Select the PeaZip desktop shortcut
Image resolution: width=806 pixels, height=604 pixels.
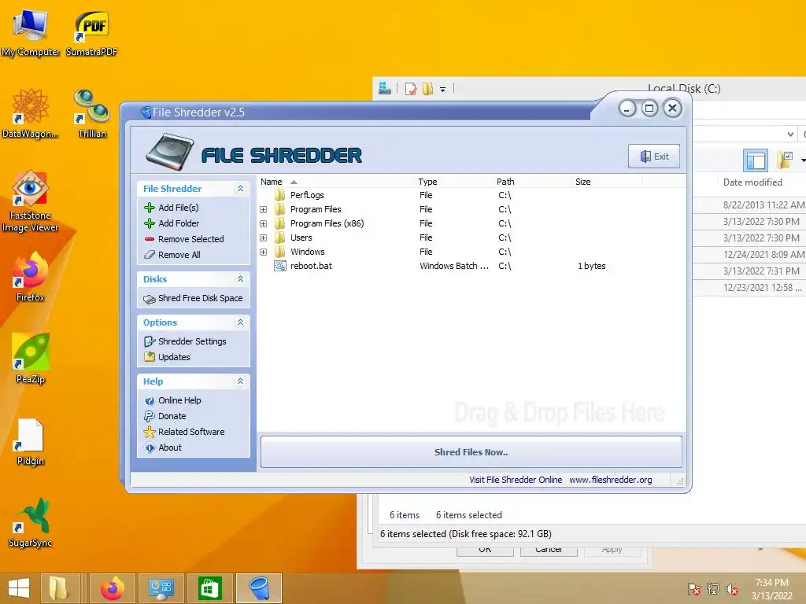pos(31,359)
